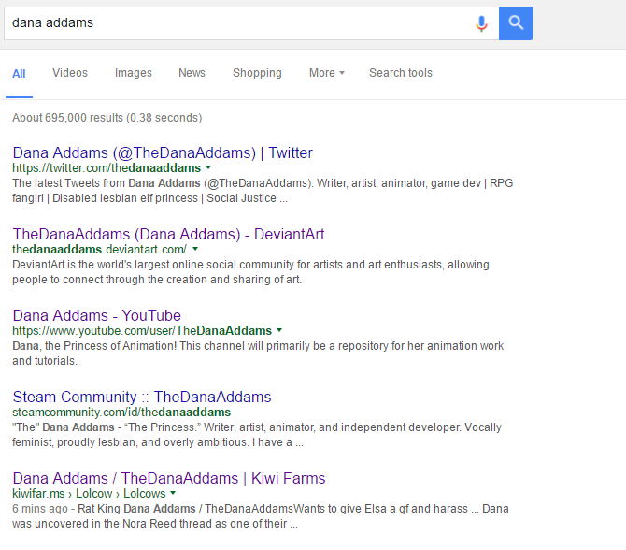Open Steam Community TheDanaAddams result
This screenshot has width=626, height=550.
coord(142,397)
